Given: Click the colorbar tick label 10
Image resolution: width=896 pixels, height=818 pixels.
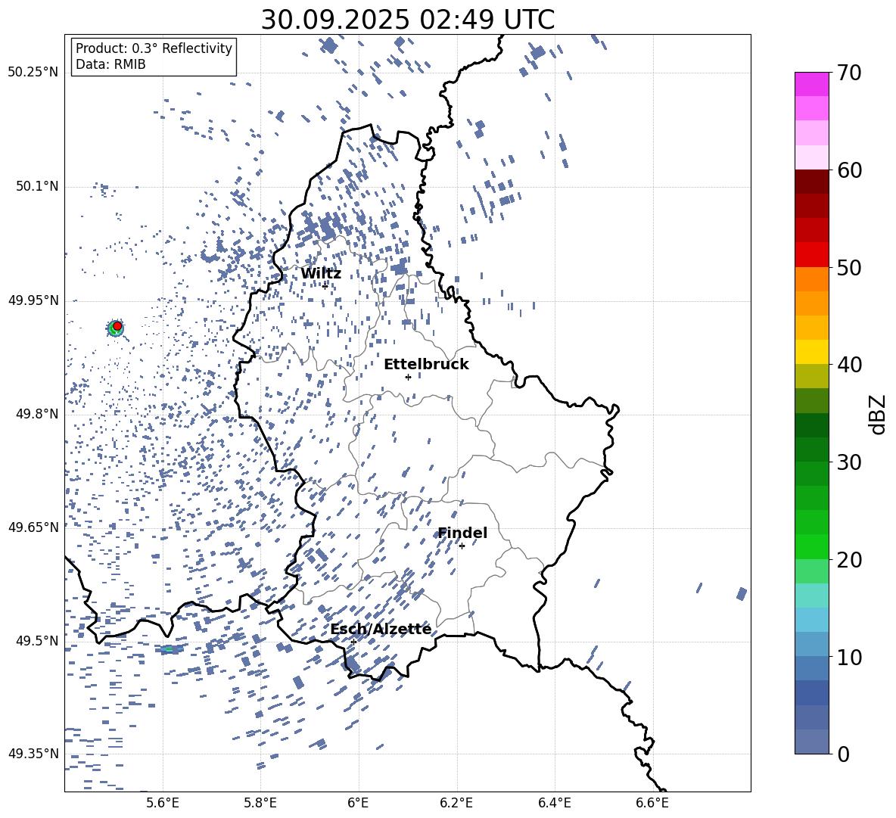Looking at the screenshot, I should point(849,657).
